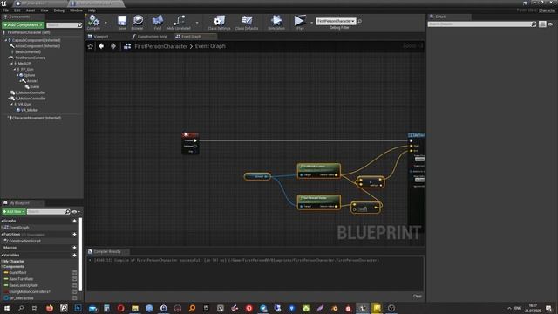Click the Add Component button
Screen dimensions: 558x314
[24, 25]
